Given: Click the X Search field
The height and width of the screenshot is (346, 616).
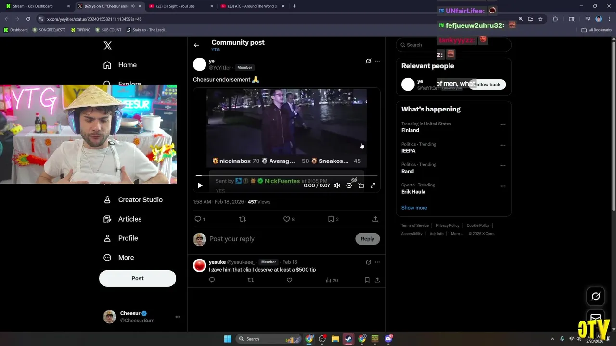Looking at the screenshot, I should [453, 45].
